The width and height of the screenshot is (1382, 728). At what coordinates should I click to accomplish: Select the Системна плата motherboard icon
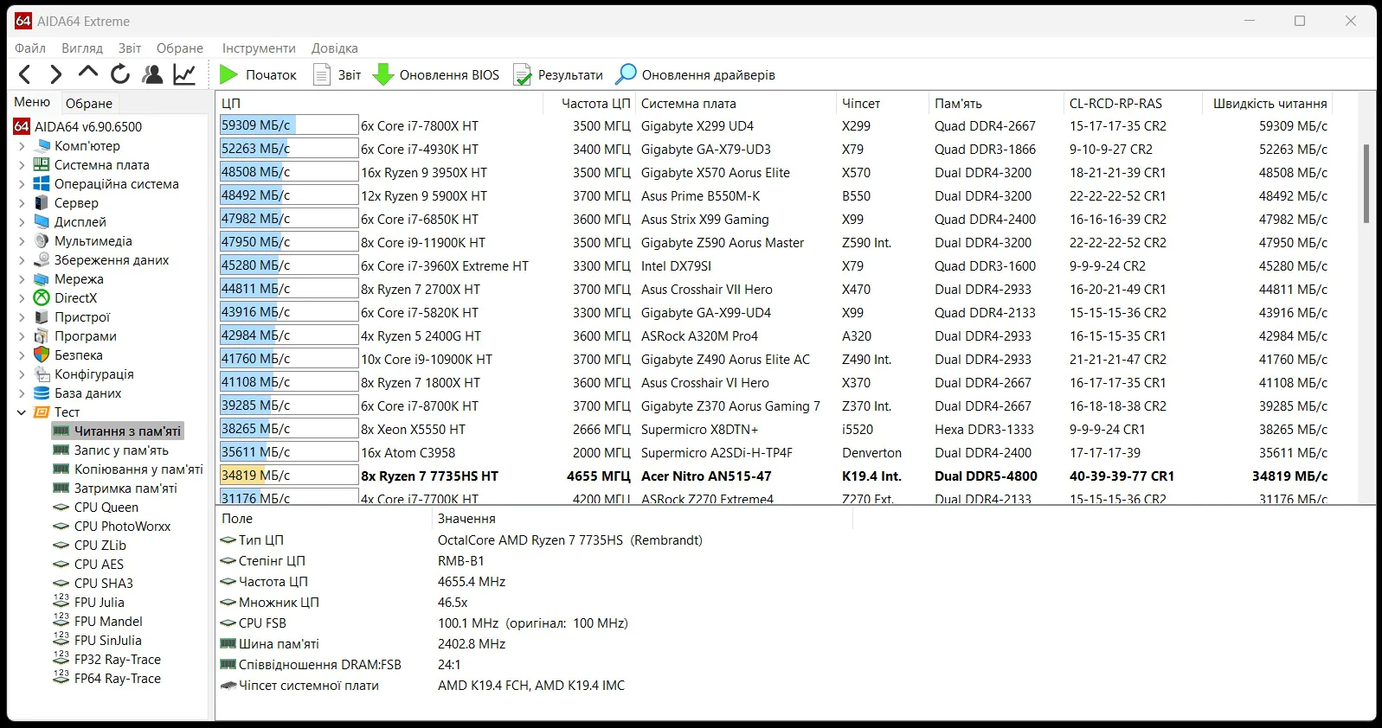42,164
